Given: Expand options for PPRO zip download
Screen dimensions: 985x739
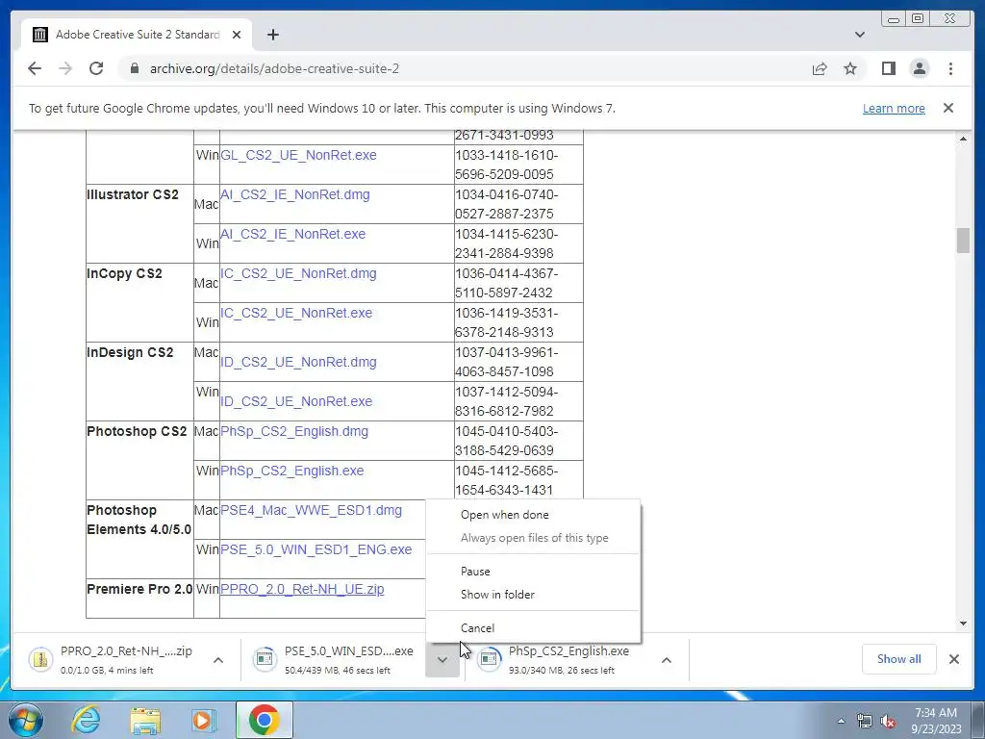Looking at the screenshot, I should [218, 660].
